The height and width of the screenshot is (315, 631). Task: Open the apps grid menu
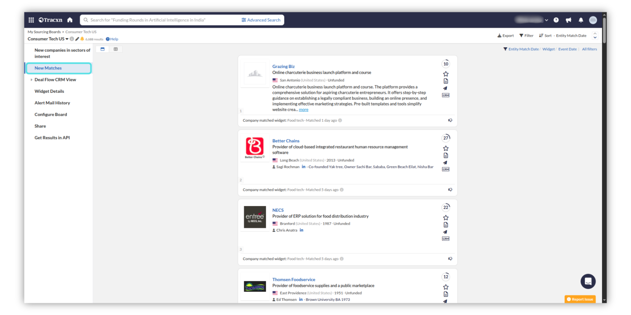(31, 20)
